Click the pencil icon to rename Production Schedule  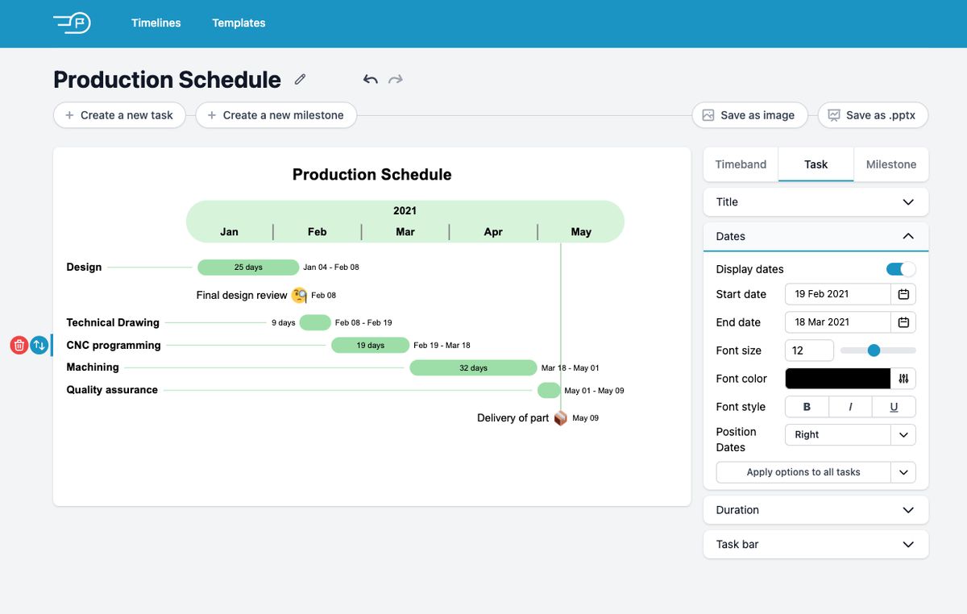click(x=299, y=78)
